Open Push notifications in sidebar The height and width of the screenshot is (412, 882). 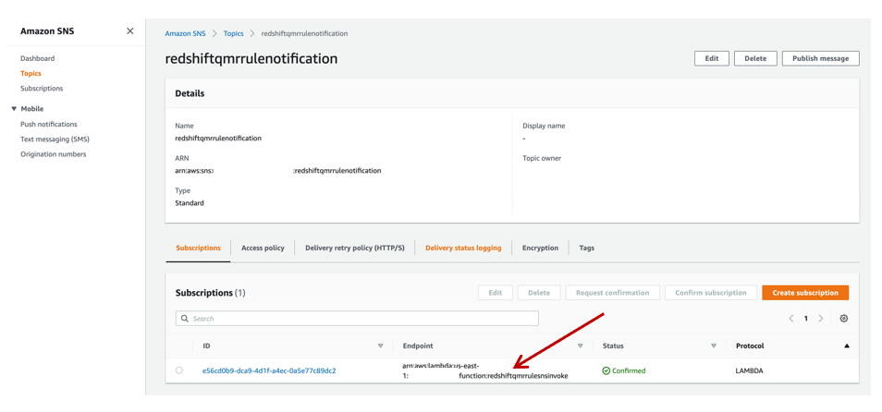[49, 124]
